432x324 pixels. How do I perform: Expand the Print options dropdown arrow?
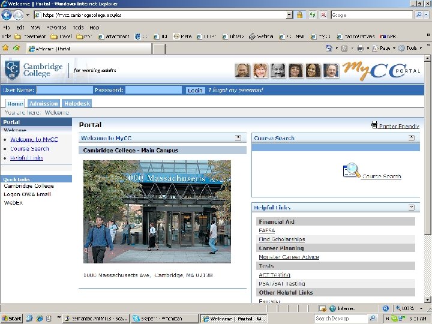pyautogui.click(x=368, y=48)
